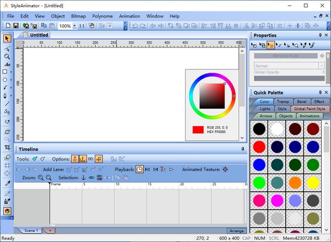331x242 pixels.
Task: Click the Global Opacity slider bar
Action: pyautogui.click(x=289, y=78)
